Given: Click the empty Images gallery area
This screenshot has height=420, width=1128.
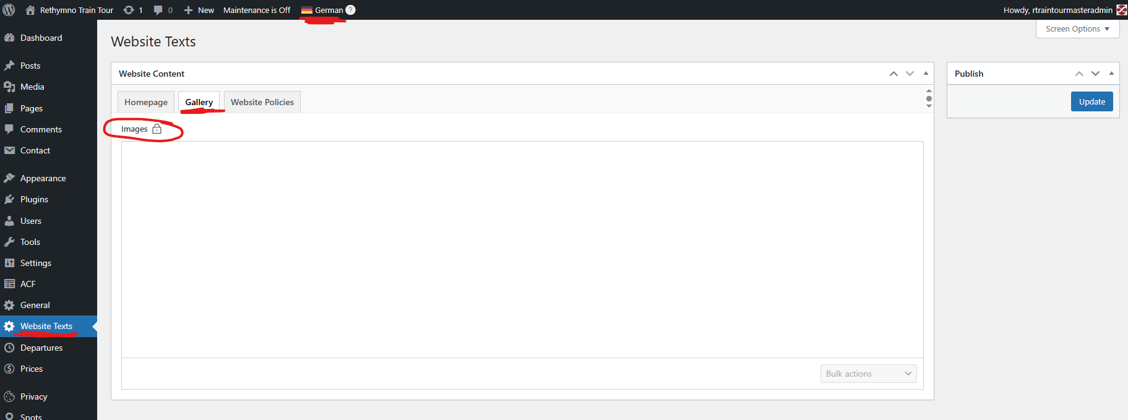Looking at the screenshot, I should 522,249.
